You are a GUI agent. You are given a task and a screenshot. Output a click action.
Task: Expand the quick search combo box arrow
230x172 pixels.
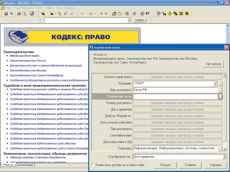(x=129, y=20)
